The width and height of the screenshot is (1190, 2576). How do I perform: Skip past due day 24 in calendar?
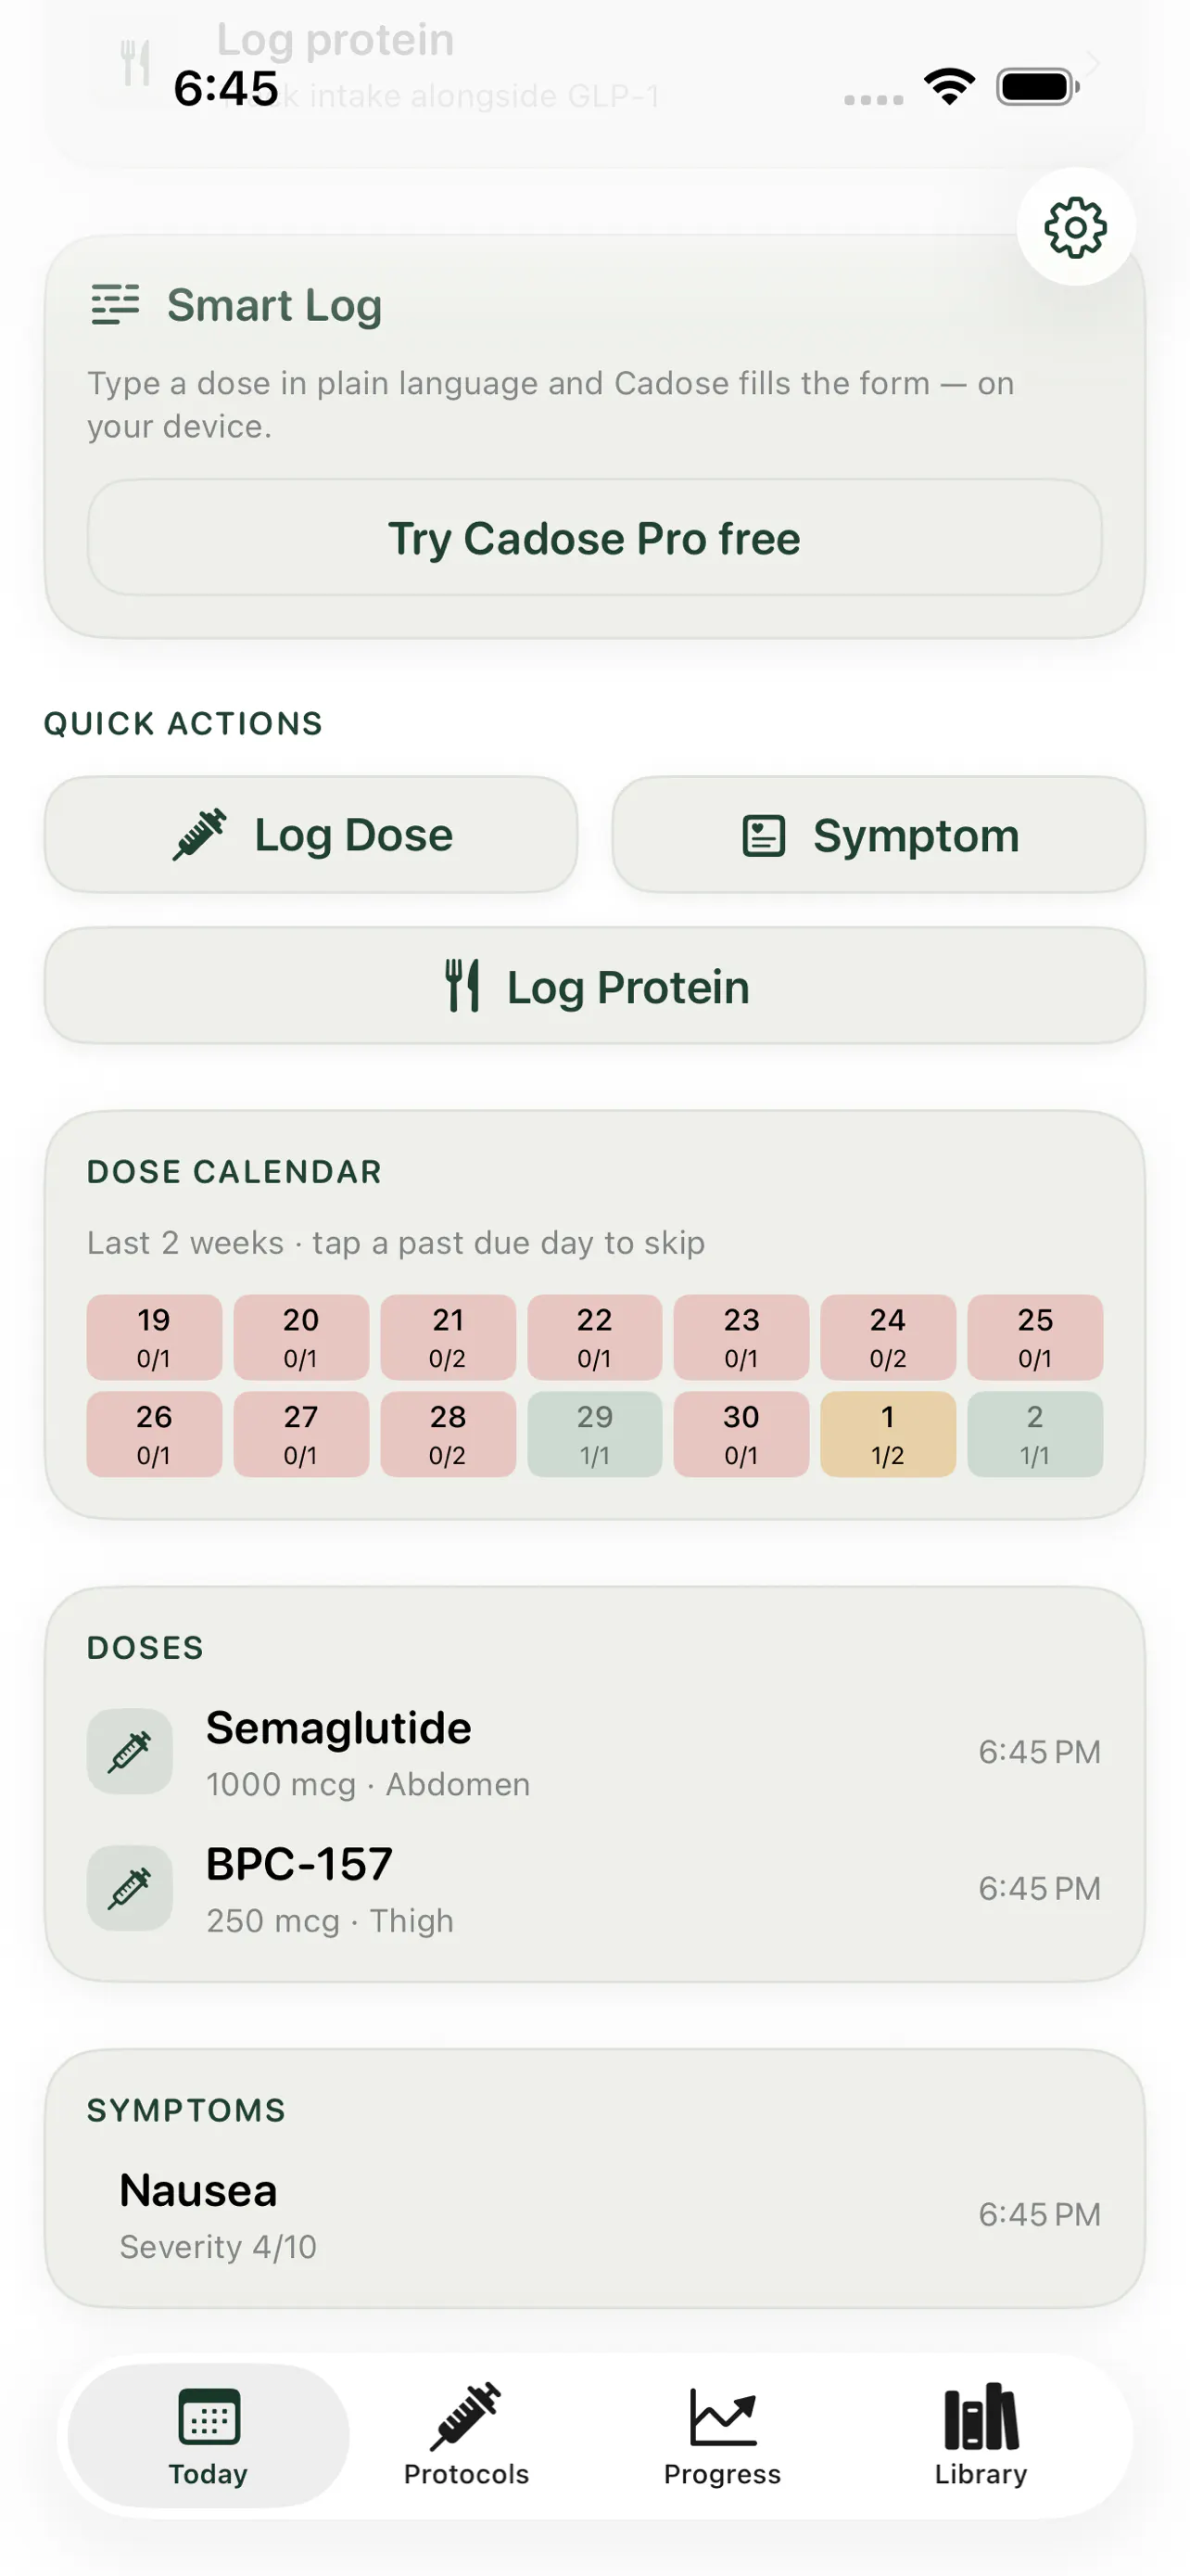click(887, 1337)
